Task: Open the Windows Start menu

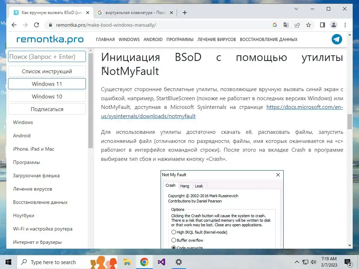Action: pyautogui.click(x=8, y=262)
